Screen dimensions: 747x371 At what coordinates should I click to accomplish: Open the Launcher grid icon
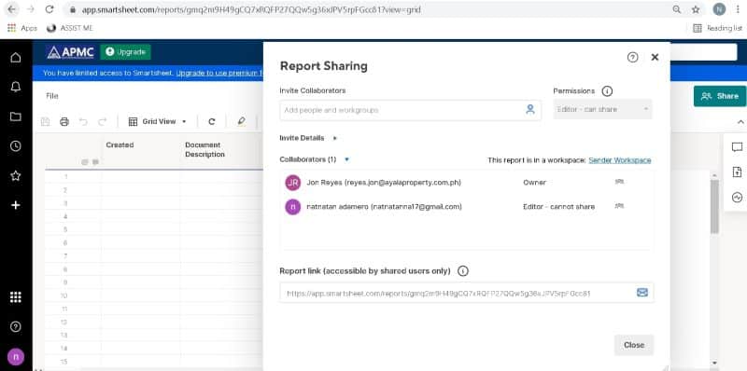tap(16, 297)
